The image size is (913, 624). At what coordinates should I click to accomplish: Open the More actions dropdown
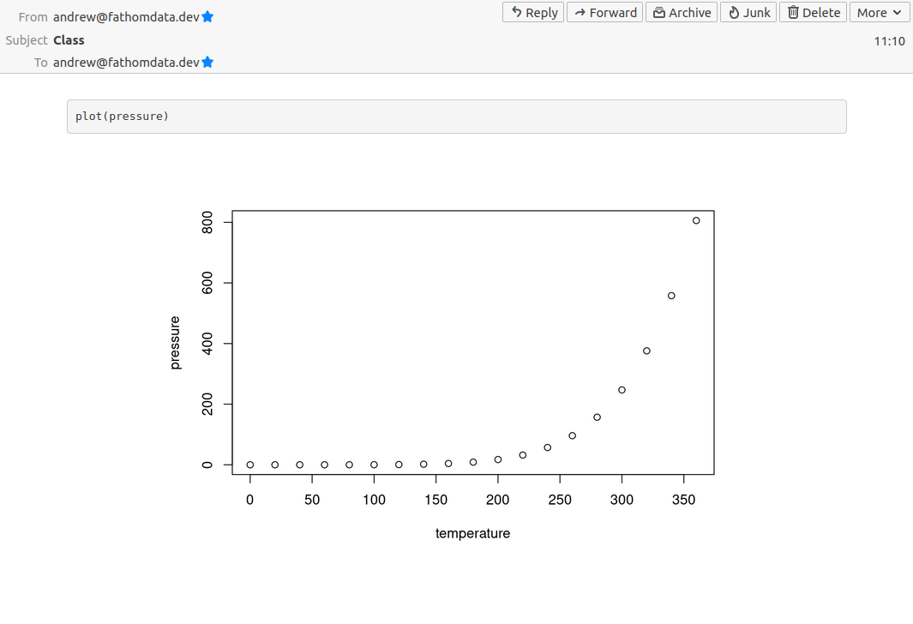point(879,12)
